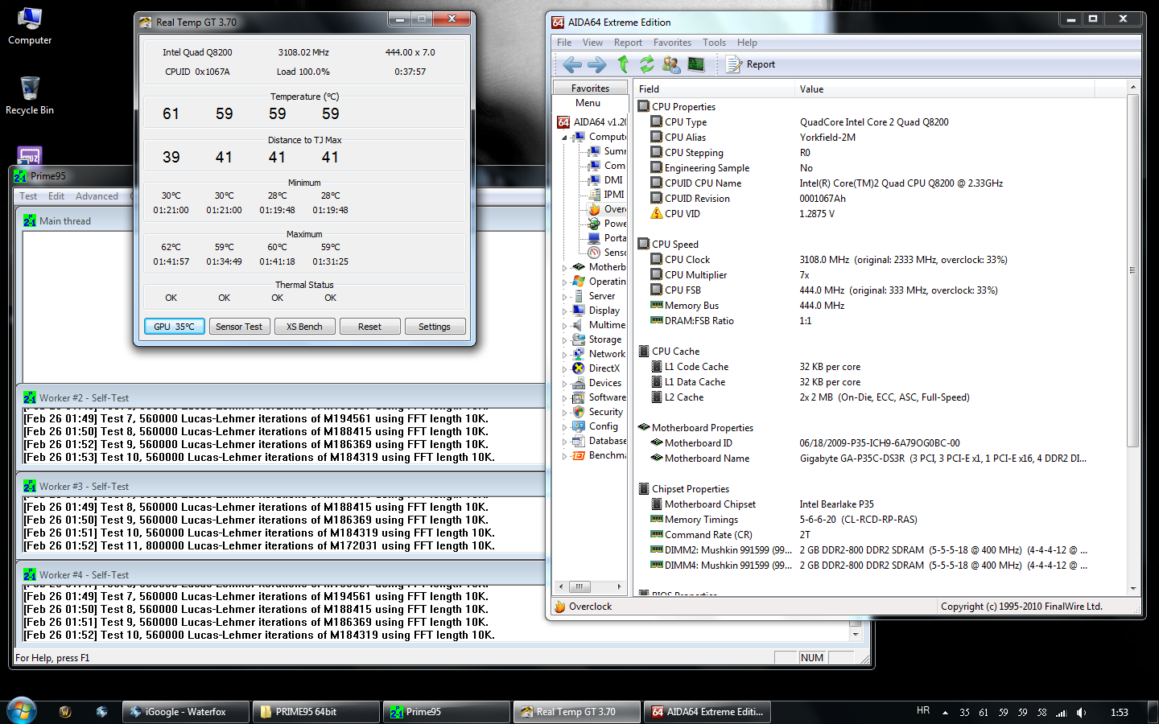Viewport: 1159px width, 724px height.
Task: Click the Windows Start orb
Action: coord(21,711)
